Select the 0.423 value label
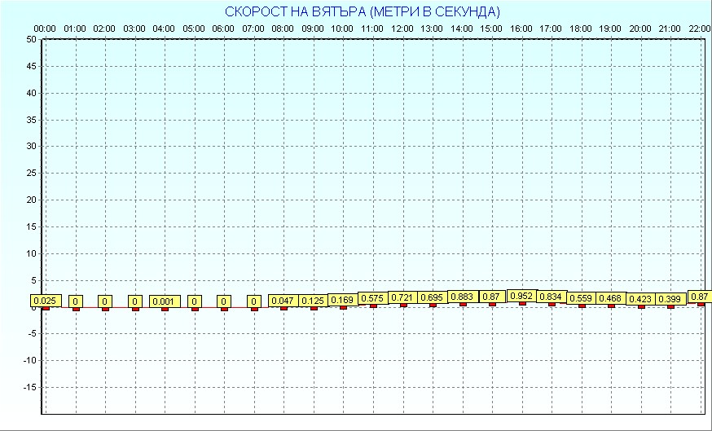The height and width of the screenshot is (431, 712). pyautogui.click(x=641, y=299)
